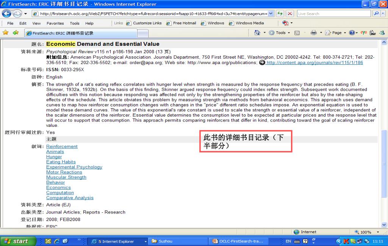Image resolution: width=388 pixels, height=246 pixels.
Task: Open the command bar Tools gear button
Action: 279,33
